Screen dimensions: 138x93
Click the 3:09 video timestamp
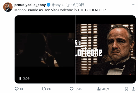click(x=26, y=78)
